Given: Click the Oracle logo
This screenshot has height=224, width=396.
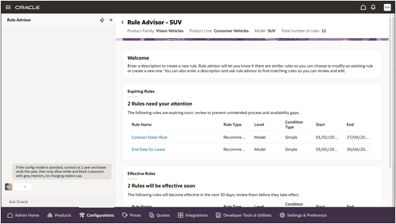Looking at the screenshot, I should click(27, 7).
